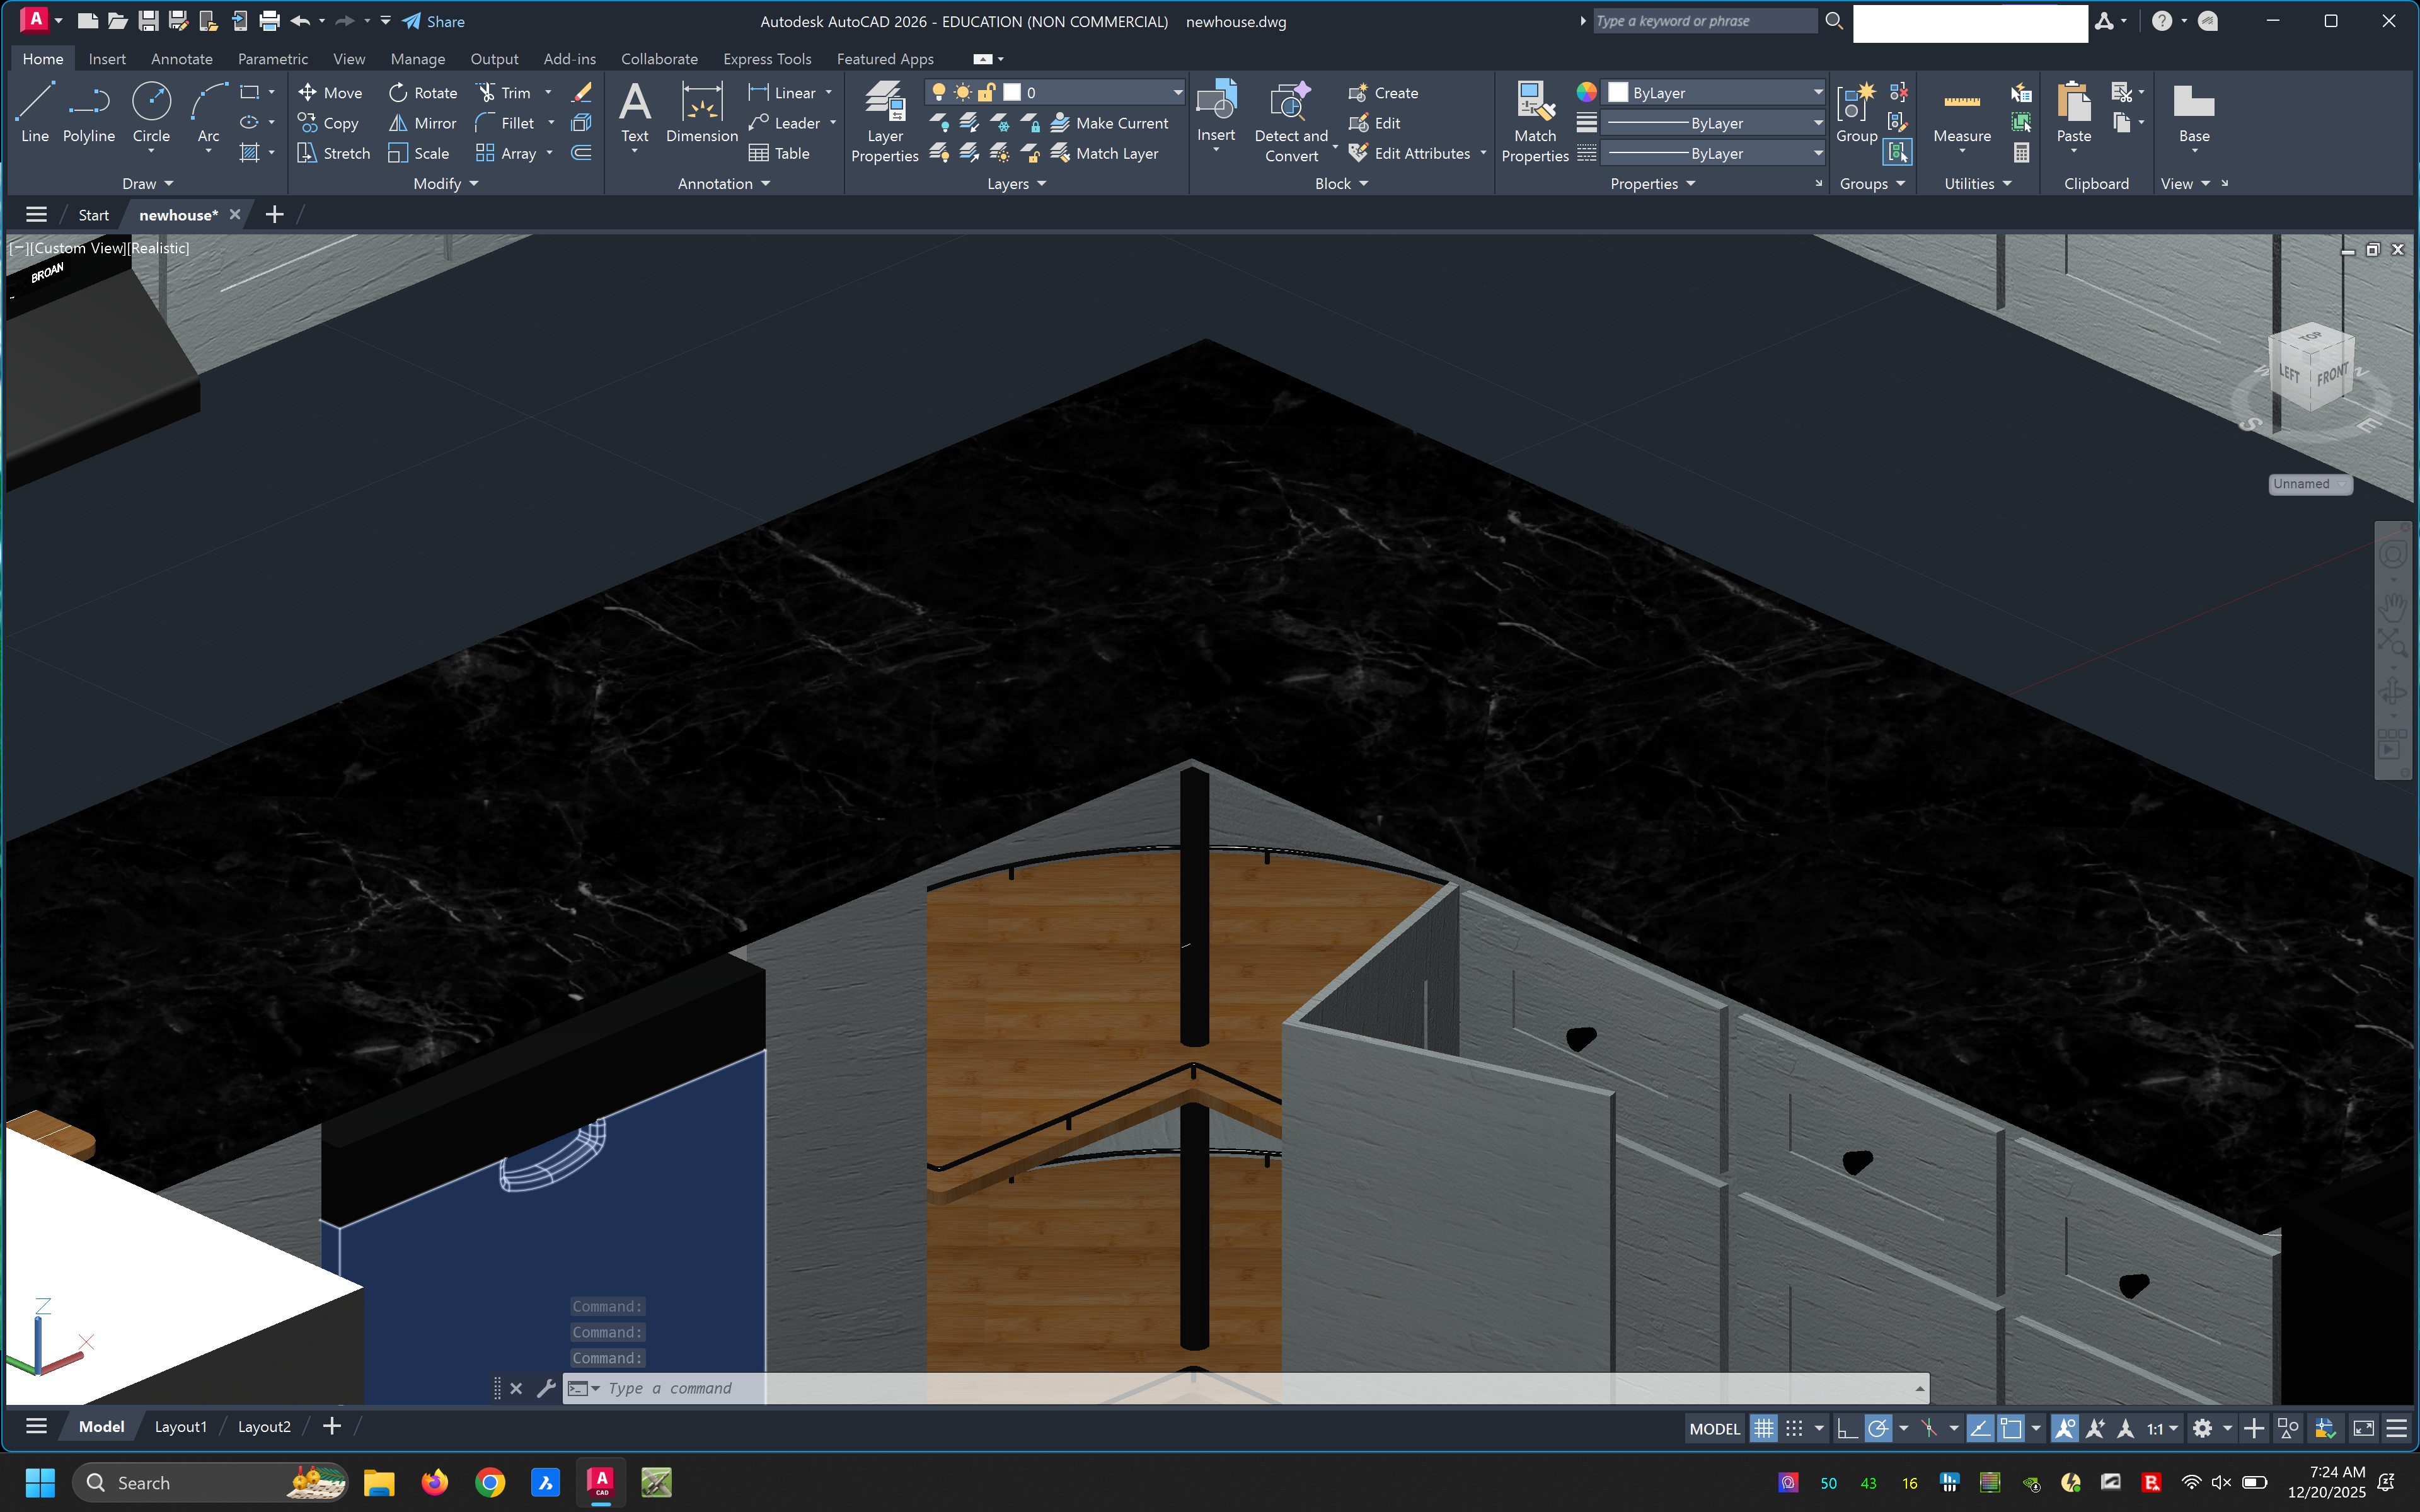Expand the Draw panel
Image resolution: width=2420 pixels, height=1512 pixels.
tap(147, 184)
